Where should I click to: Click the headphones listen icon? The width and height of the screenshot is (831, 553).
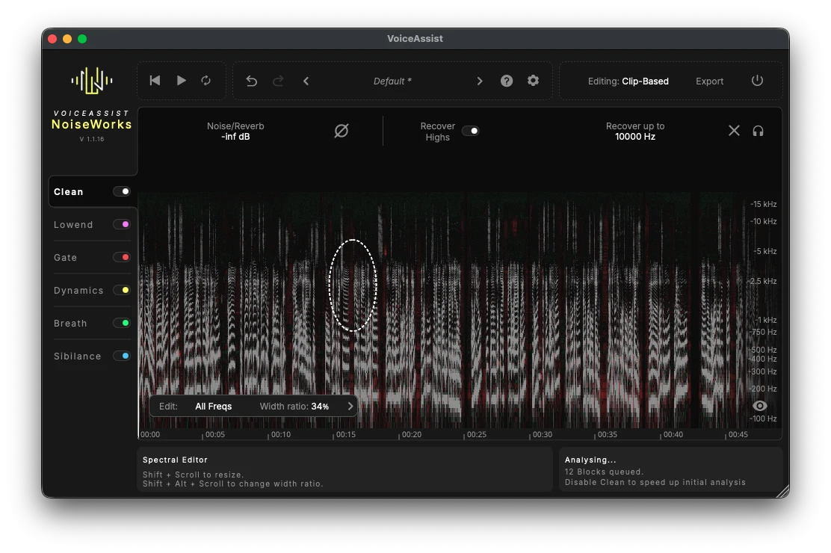758,131
